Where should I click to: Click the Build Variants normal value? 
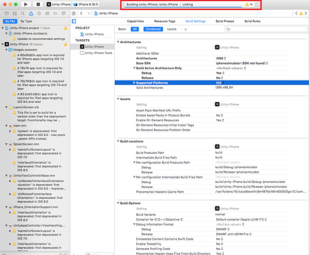click(x=220, y=215)
